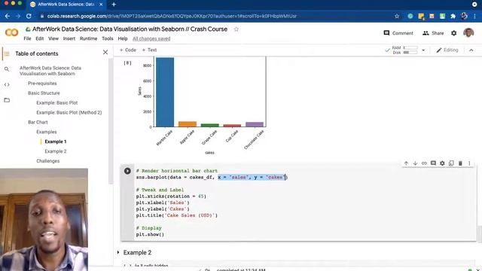Delete the cell with trash icon
The image size is (482, 271).
coord(460,163)
